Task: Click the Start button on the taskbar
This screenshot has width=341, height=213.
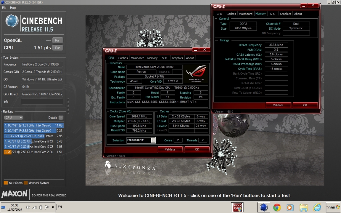Action: 333,207
